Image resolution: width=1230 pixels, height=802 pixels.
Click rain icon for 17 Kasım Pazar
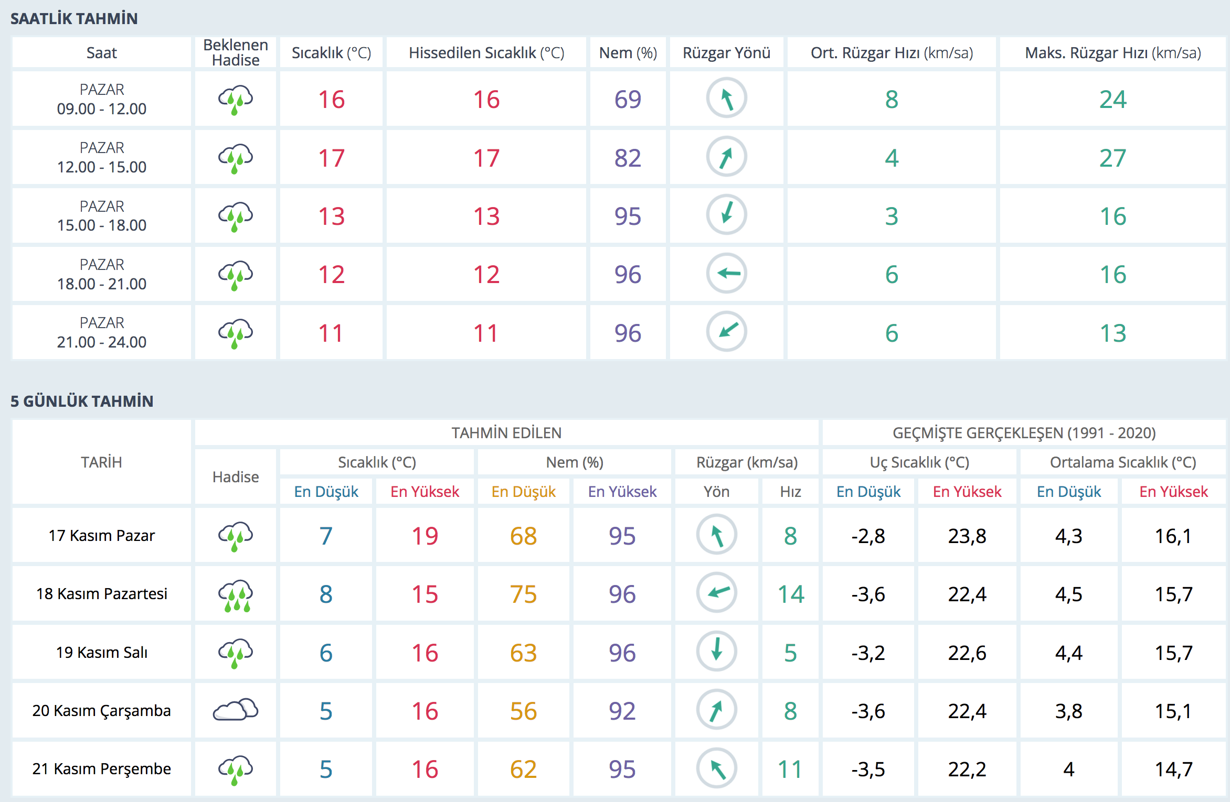[x=236, y=536]
